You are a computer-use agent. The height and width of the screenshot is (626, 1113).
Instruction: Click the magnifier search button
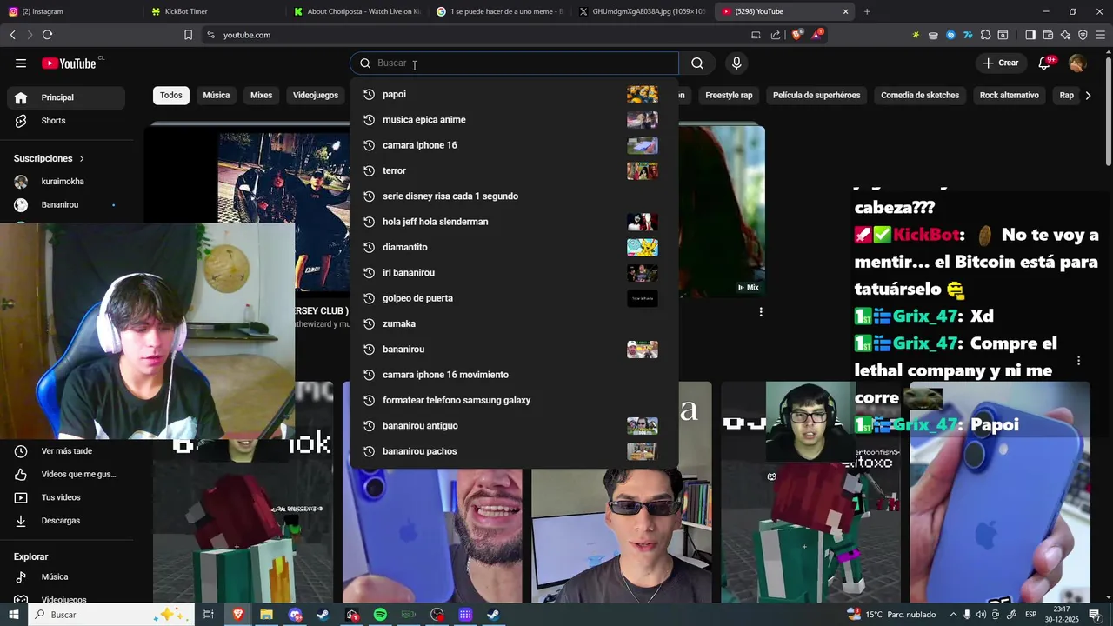(697, 63)
